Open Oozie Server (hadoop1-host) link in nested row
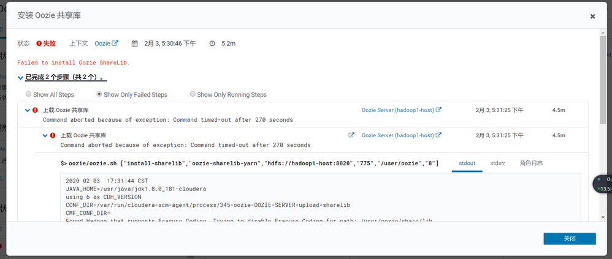Image resolution: width=612 pixels, height=259 pixels. 398,135
